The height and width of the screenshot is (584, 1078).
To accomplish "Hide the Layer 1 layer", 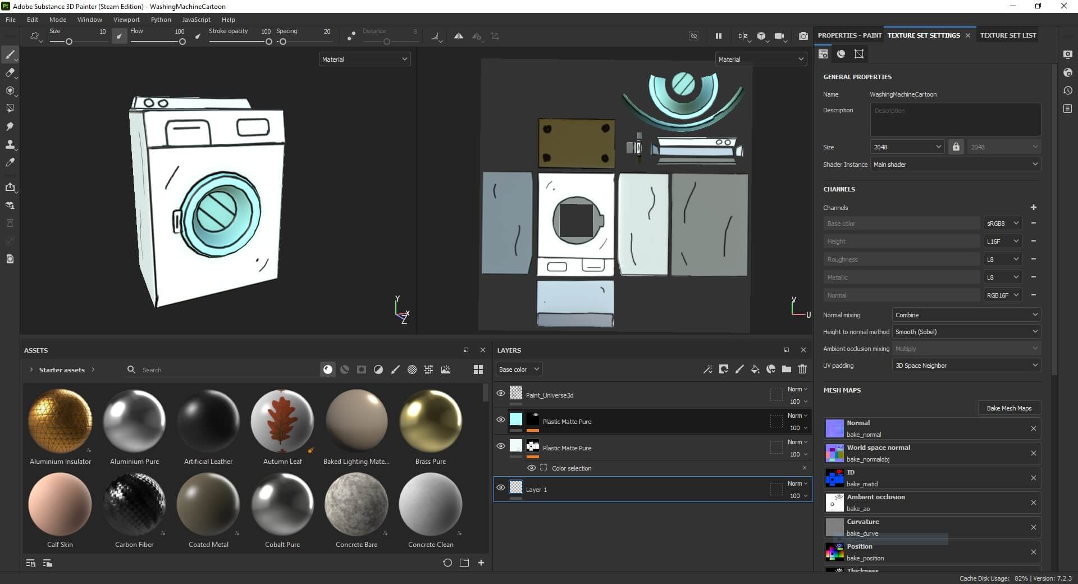I will click(501, 488).
